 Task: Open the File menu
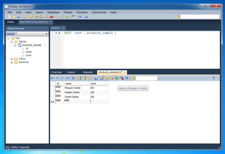[x=10, y=12]
